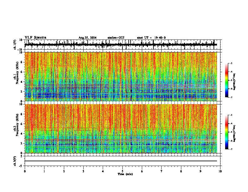Viewport: 248px width, 192px height.
Task: Click the ch.1 voltage waveform trace
Action: (121, 45)
